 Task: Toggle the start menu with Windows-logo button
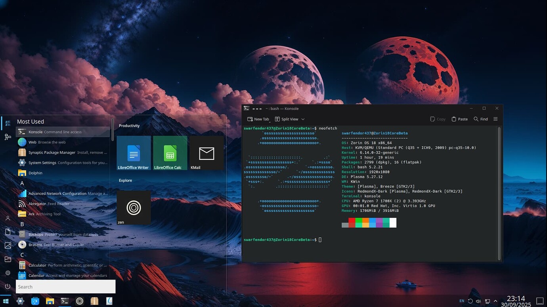pos(6,301)
